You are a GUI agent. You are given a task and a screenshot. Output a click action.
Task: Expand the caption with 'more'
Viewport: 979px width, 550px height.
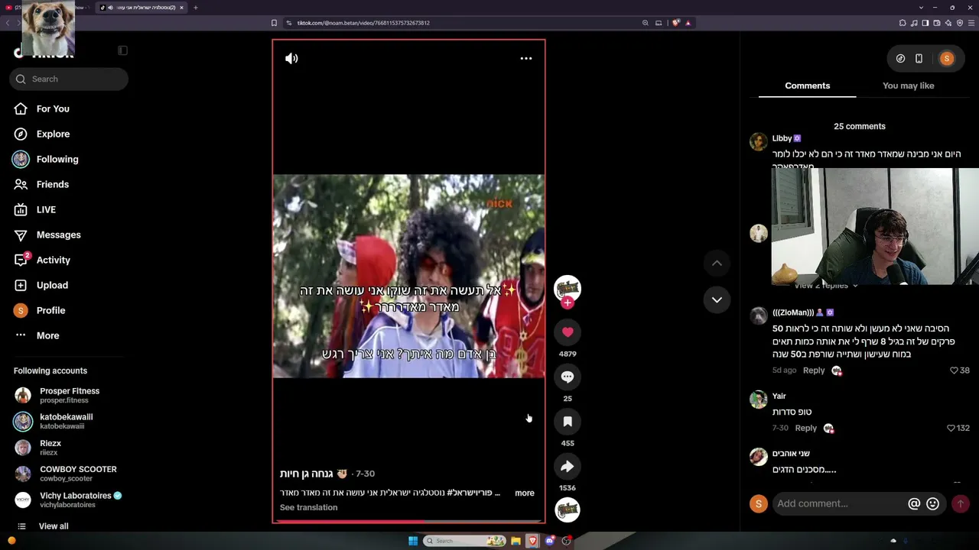click(525, 493)
